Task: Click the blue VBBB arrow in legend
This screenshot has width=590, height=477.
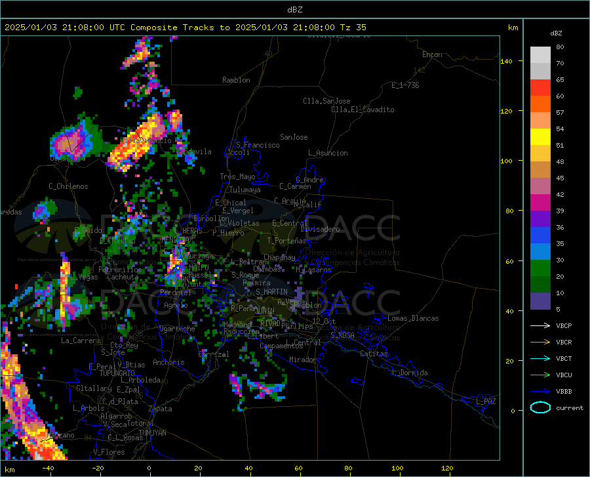Action: click(x=540, y=392)
